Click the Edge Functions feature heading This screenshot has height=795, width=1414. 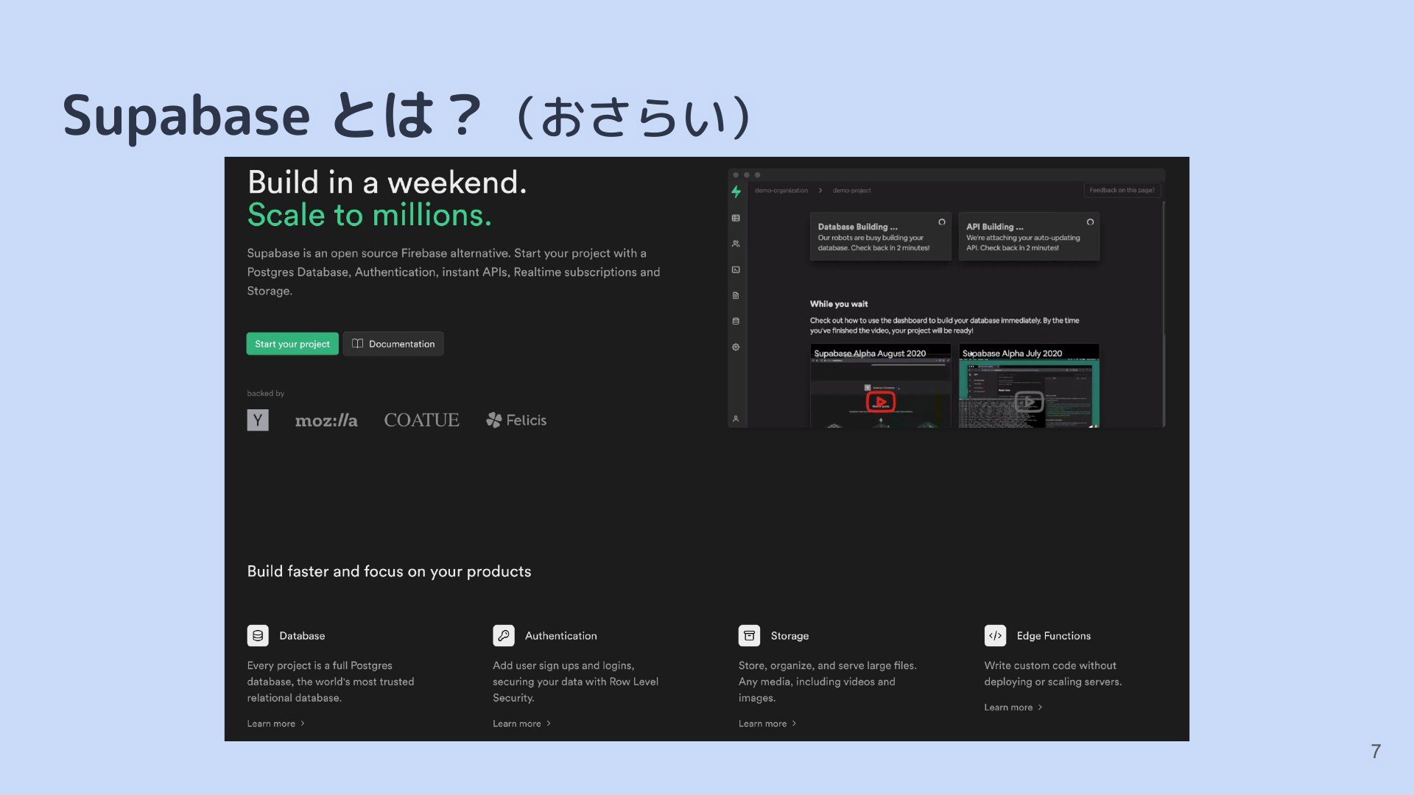pos(1054,636)
